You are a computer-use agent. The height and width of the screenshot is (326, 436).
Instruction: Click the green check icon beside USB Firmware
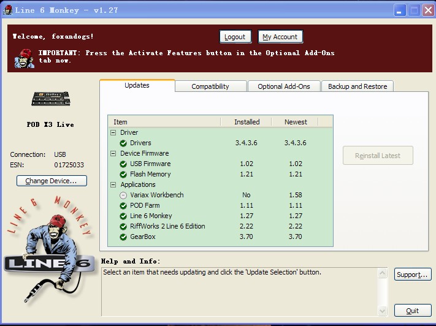pos(123,164)
